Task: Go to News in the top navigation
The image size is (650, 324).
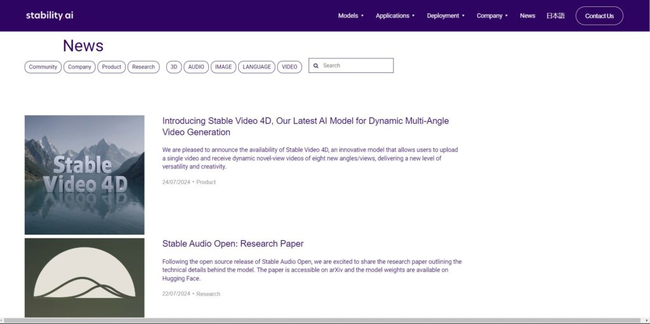Action: [527, 16]
